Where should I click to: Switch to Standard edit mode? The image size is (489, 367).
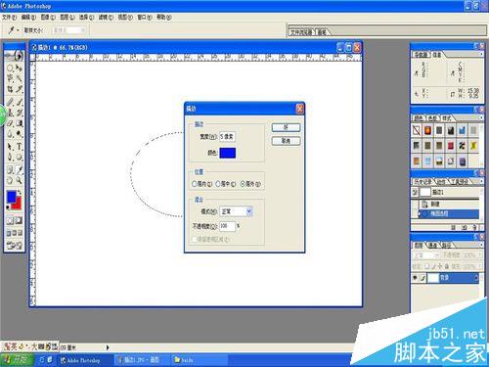click(x=10, y=220)
